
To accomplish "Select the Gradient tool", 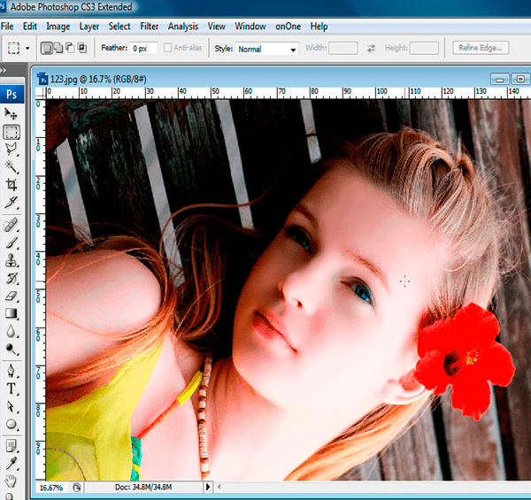I will click(x=11, y=313).
